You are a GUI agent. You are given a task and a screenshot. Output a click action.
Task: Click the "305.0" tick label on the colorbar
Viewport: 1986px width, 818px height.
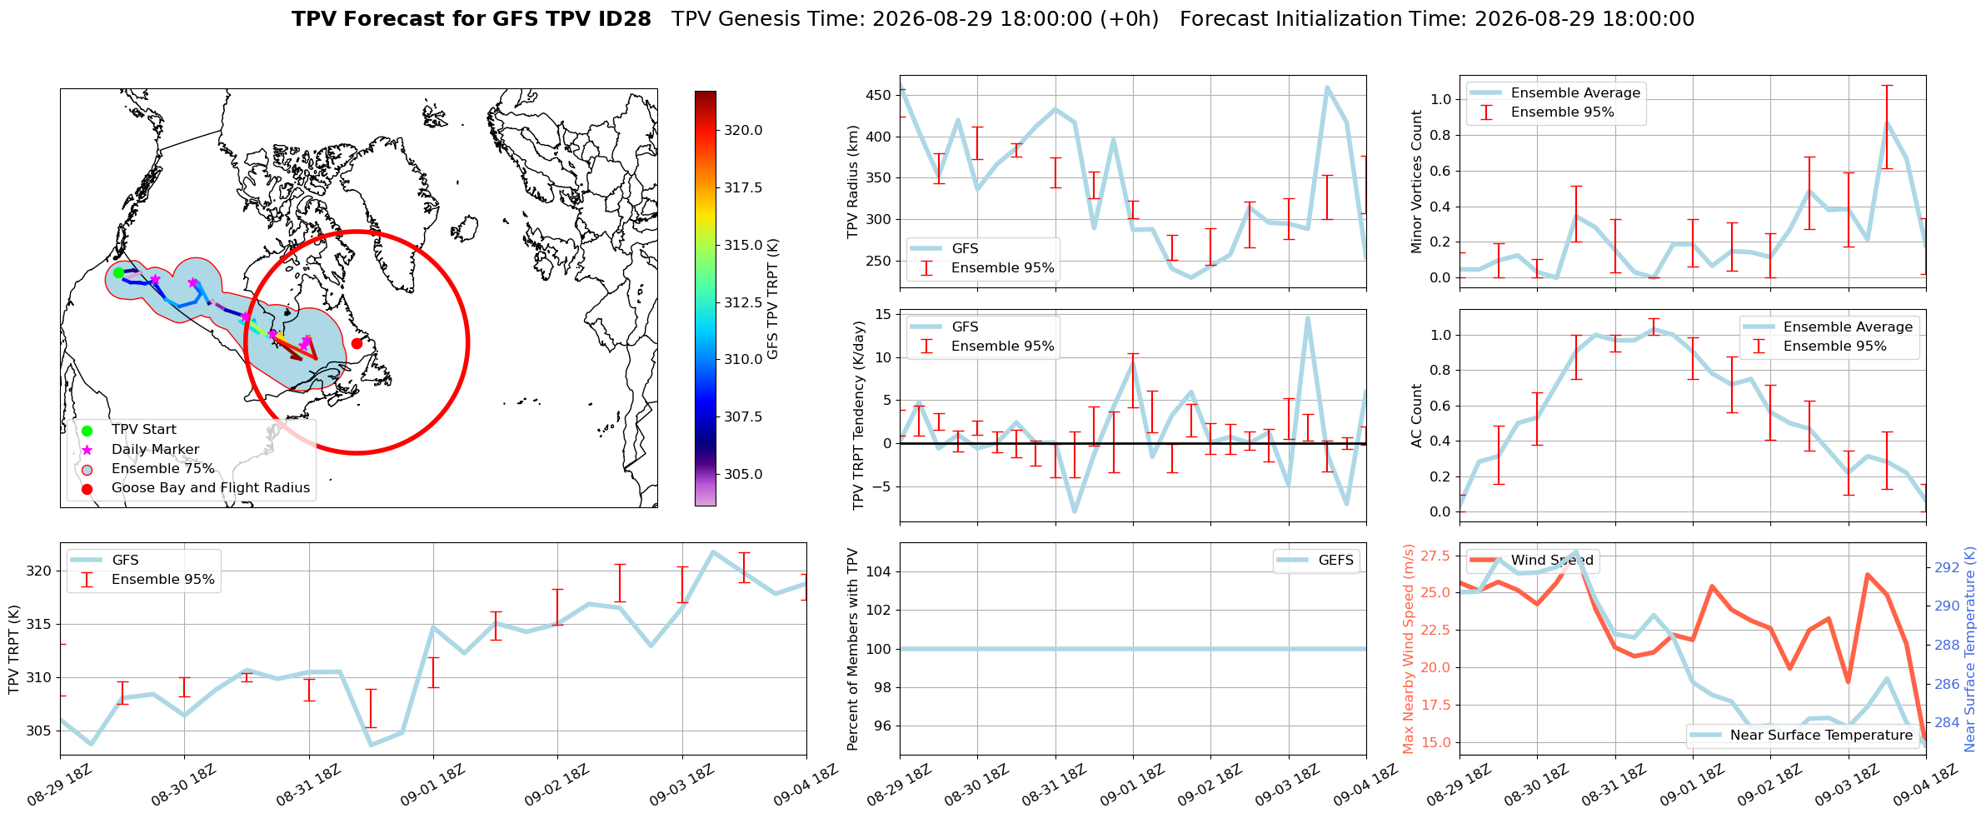tap(743, 475)
